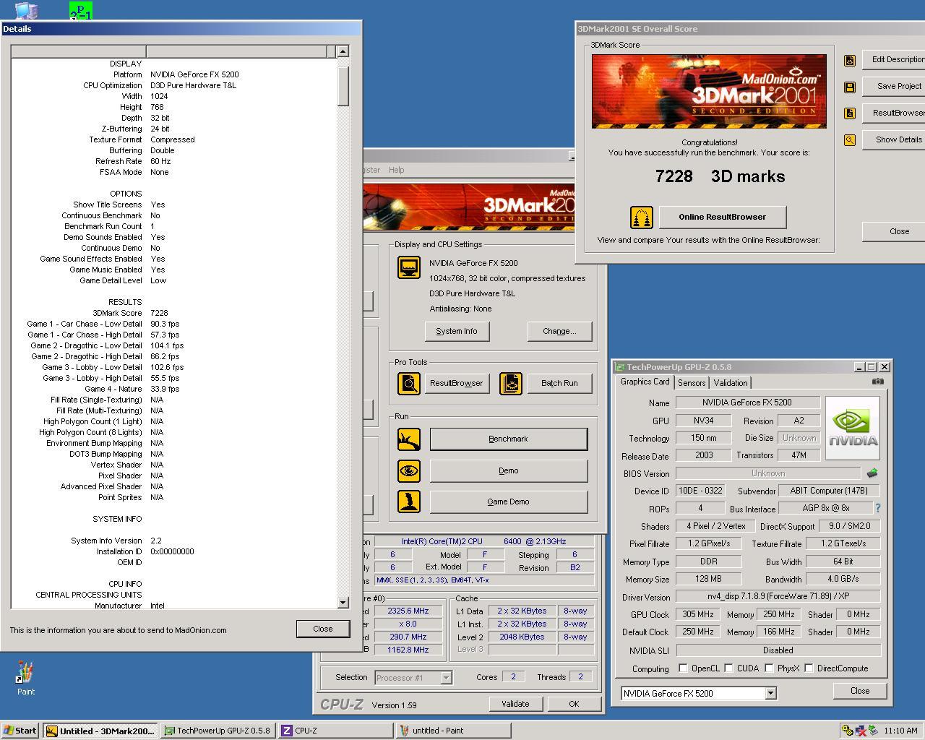Switch to TechPowerUp GPU-Z taskbar item
The width and height of the screenshot is (925, 740).
[x=218, y=731]
